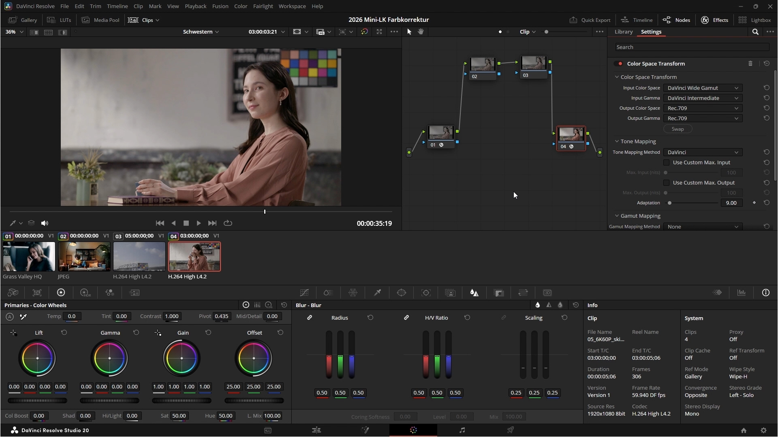Adjust the Adaptation slider handle
This screenshot has width=778, height=437.
[670, 203]
